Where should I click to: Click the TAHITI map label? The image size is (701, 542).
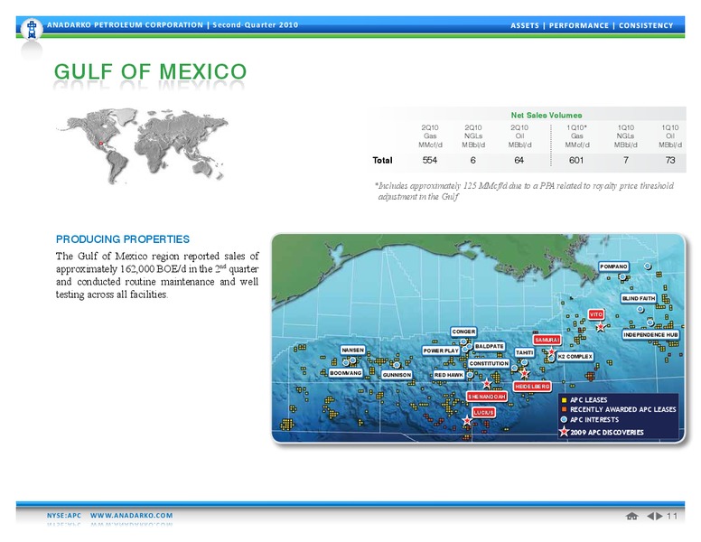pyautogui.click(x=525, y=353)
